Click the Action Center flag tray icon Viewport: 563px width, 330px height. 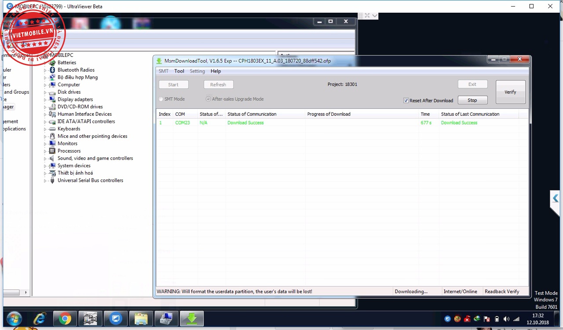[x=487, y=319]
